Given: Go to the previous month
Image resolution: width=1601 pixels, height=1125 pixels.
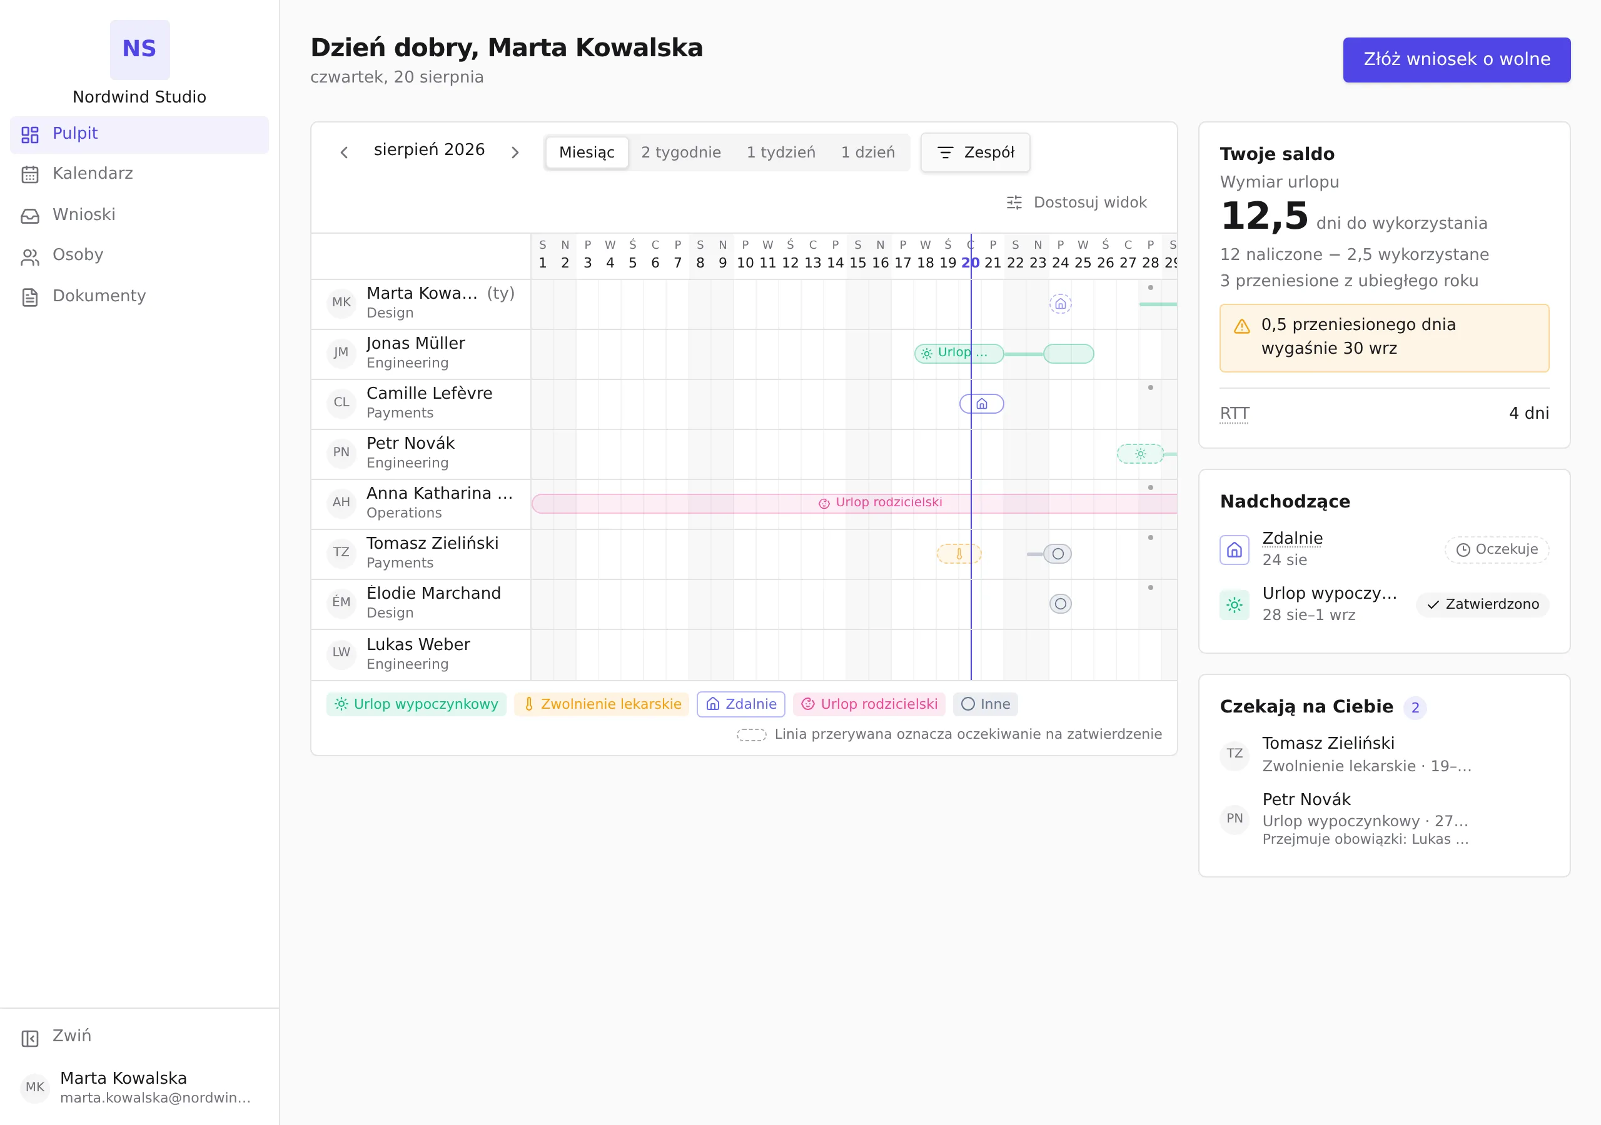Looking at the screenshot, I should 344,152.
